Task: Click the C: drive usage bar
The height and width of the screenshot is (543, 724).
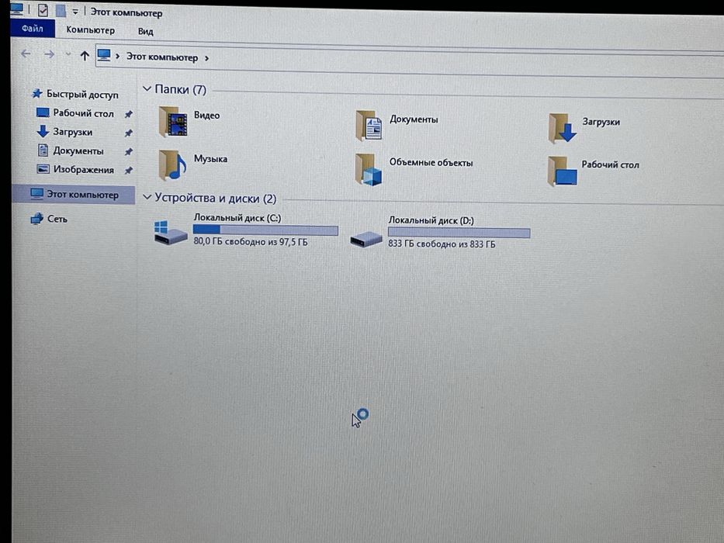Action: pyautogui.click(x=265, y=230)
